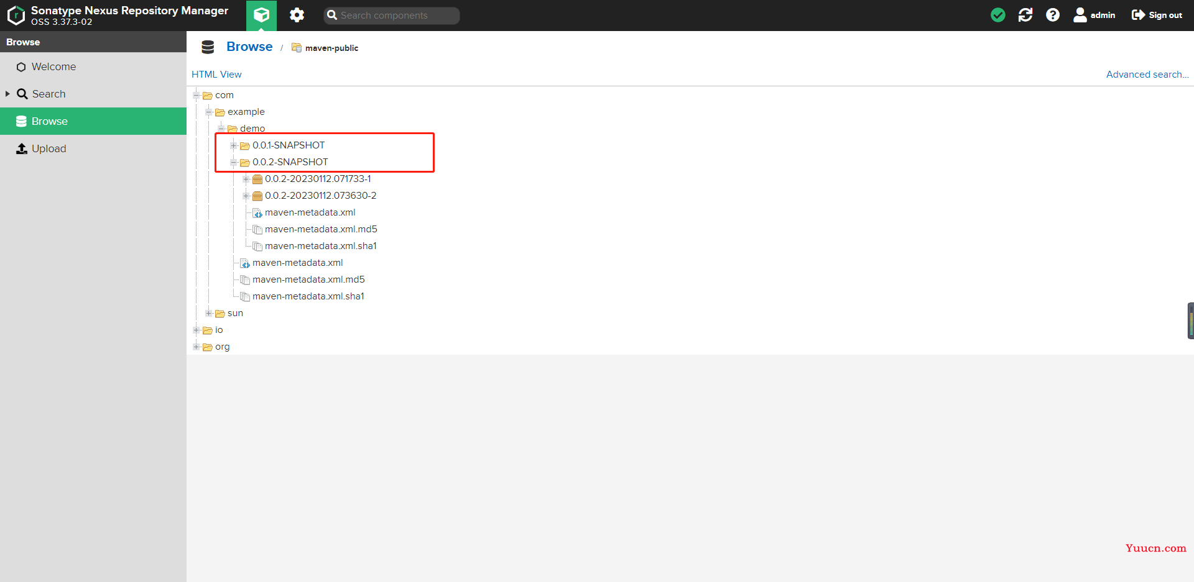This screenshot has height=582, width=1194.
Task: Open the Welcome sidebar menu item
Action: tap(93, 66)
